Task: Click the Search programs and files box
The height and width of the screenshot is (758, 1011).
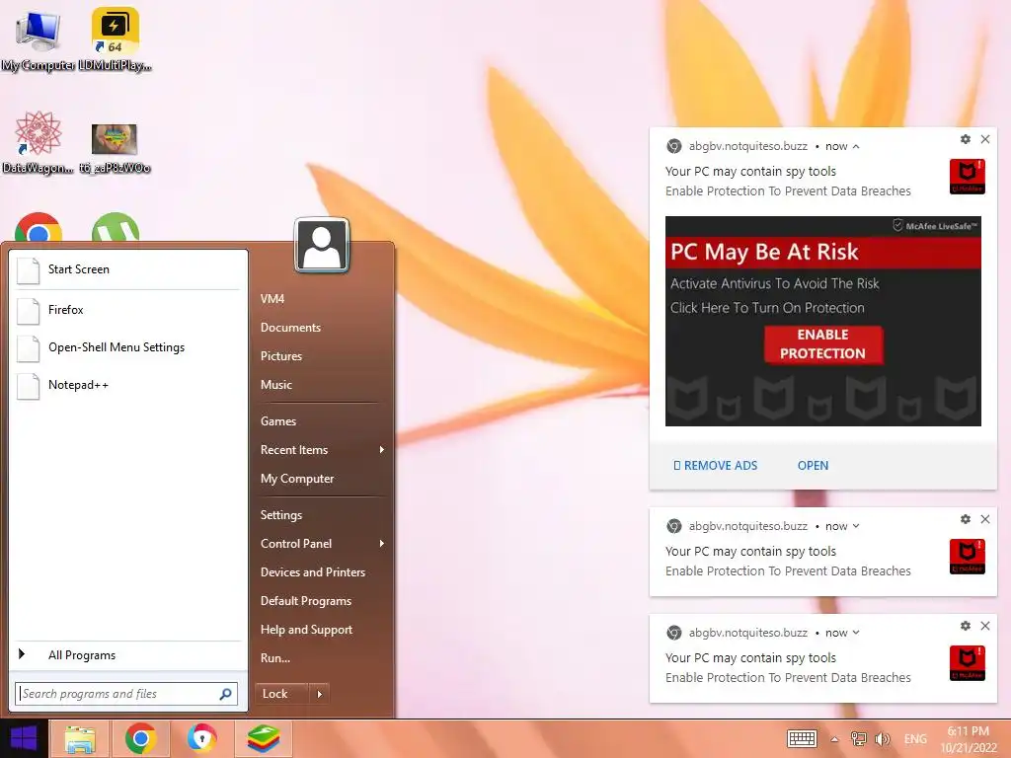Action: (x=126, y=694)
